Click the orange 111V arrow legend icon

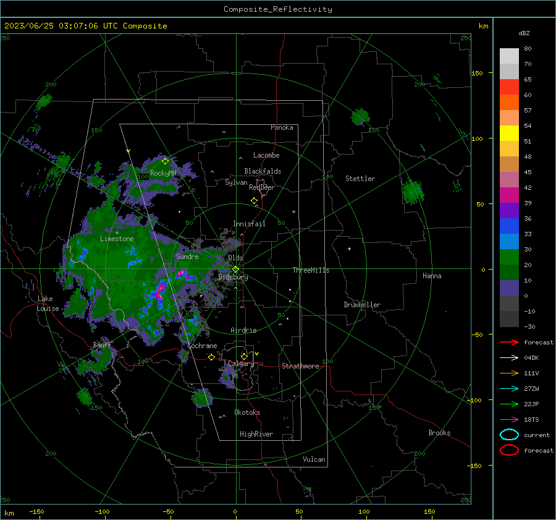tap(509, 373)
